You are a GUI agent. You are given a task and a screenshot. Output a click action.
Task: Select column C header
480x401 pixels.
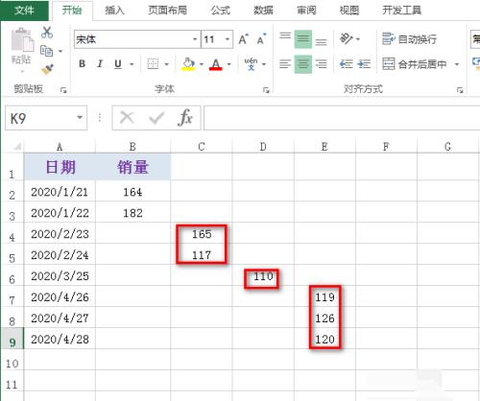tap(202, 147)
